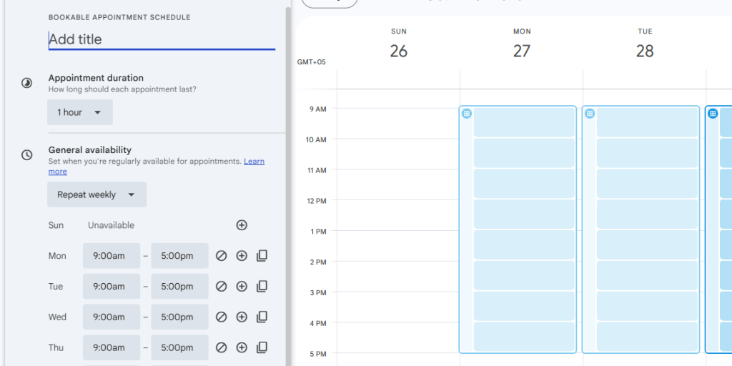Select Monday 27 in the calendar header
This screenshot has height=366, width=732.
[x=522, y=51]
